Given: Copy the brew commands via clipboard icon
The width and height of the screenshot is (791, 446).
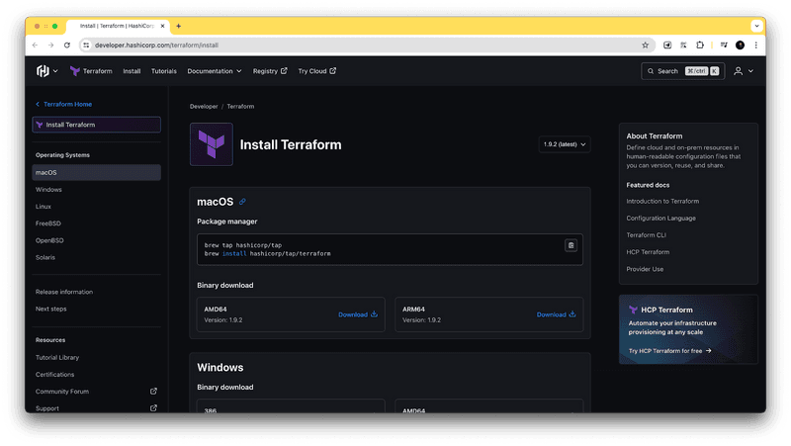Looking at the screenshot, I should tap(571, 245).
